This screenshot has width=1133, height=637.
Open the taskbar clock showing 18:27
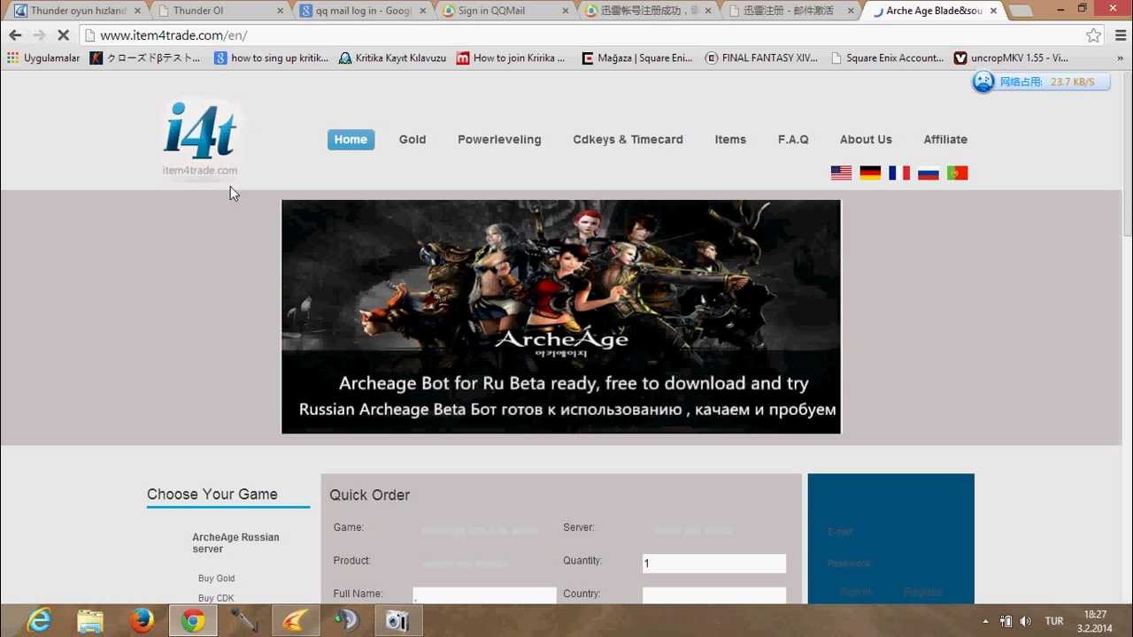(x=1095, y=621)
